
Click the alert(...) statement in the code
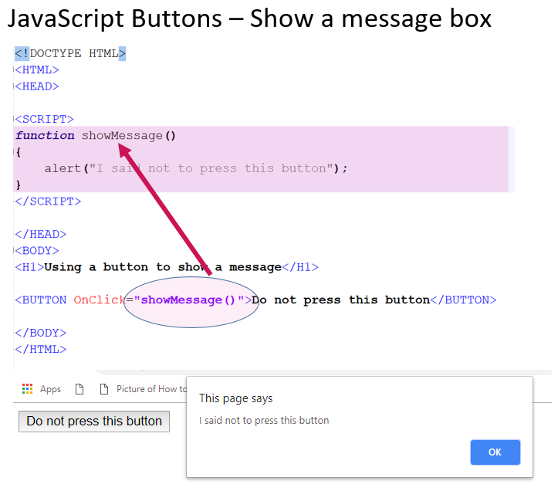[x=196, y=168]
